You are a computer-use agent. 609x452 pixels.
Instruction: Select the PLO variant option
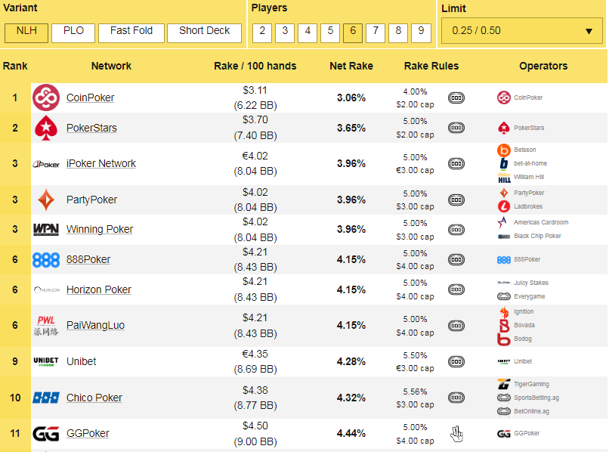tap(73, 32)
